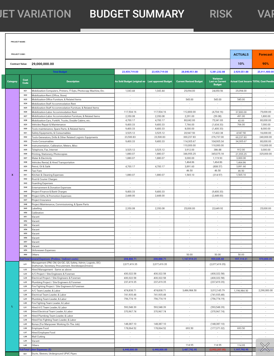The height and width of the screenshot is (356, 274).
Task: Click the ACTUALS 10% cell
Action: (x=241, y=64)
